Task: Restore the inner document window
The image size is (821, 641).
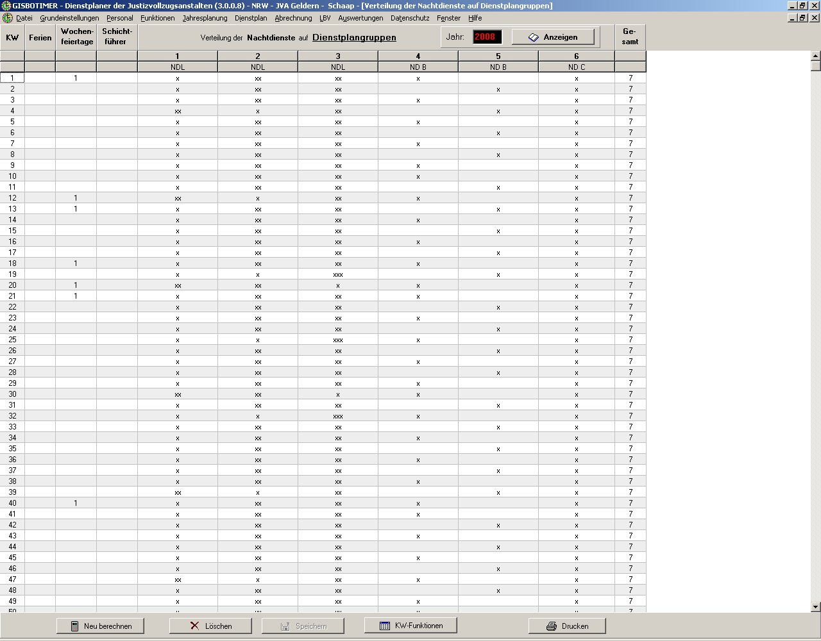Action: pos(802,18)
